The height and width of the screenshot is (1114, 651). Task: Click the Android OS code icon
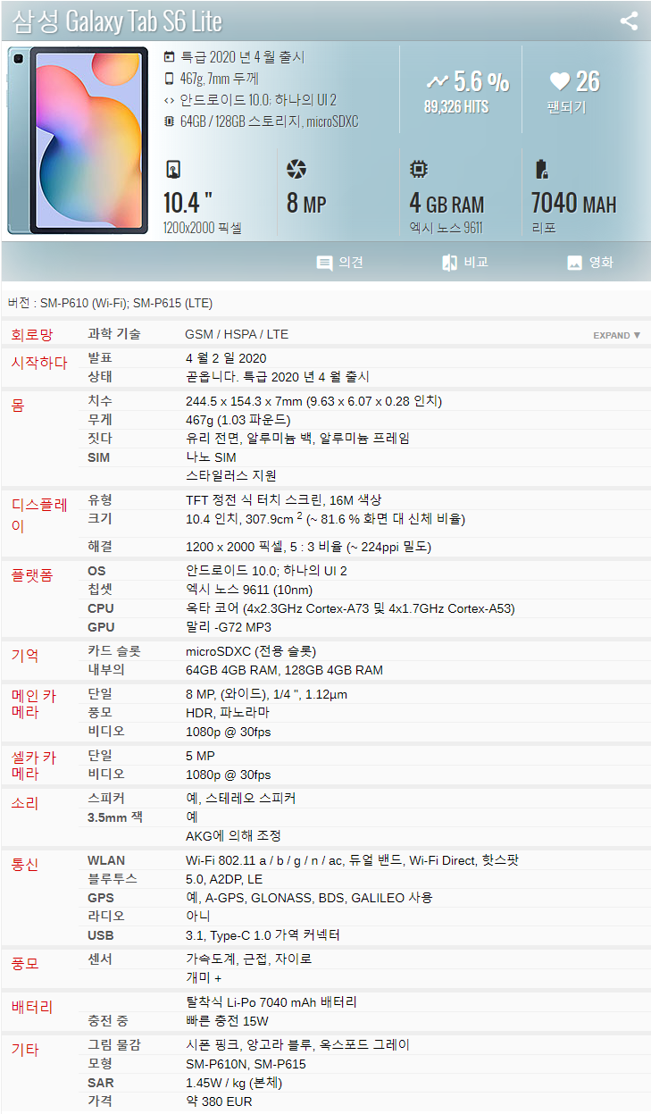170,100
